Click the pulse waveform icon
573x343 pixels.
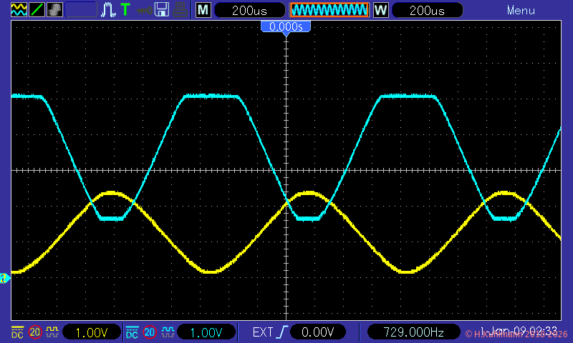click(x=108, y=10)
